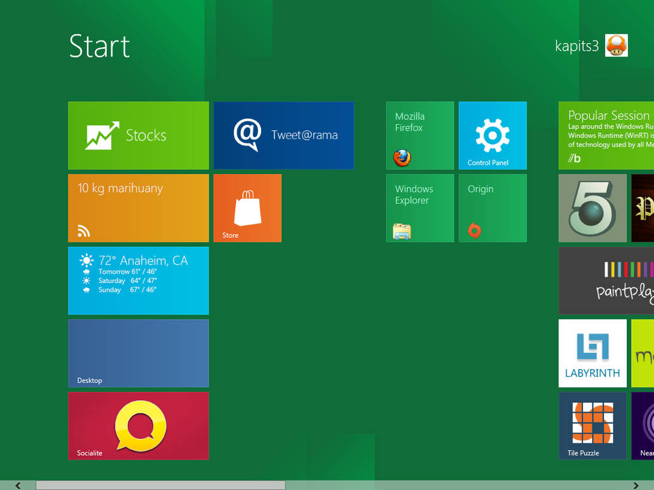Launch Mozilla Firefox tile
Viewport: 654px width, 490px height.
420,135
